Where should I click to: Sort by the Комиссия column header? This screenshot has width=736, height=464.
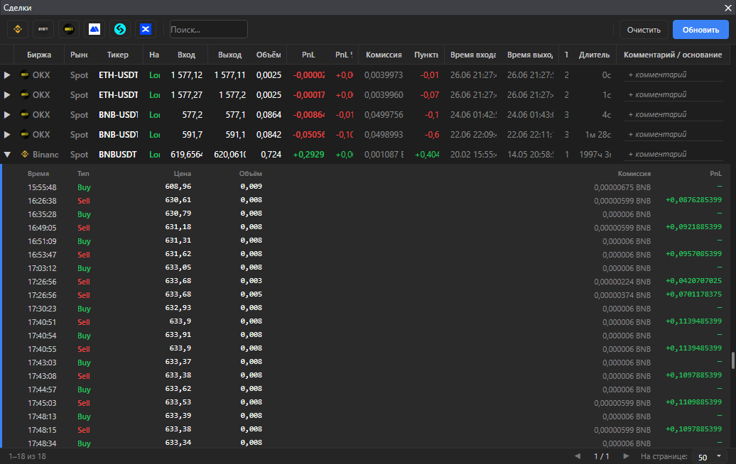coord(384,55)
